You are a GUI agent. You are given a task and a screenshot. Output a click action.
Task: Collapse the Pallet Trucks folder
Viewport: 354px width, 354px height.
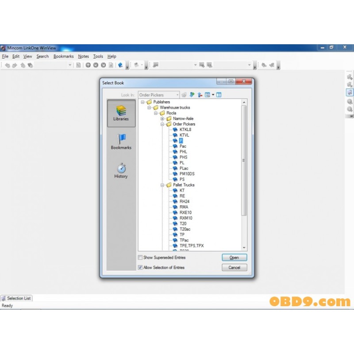coord(162,185)
